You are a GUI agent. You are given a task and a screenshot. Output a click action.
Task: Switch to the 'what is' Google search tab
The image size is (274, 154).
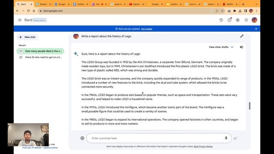coord(211,4)
